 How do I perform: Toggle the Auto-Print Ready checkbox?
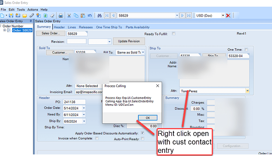click(x=142, y=139)
